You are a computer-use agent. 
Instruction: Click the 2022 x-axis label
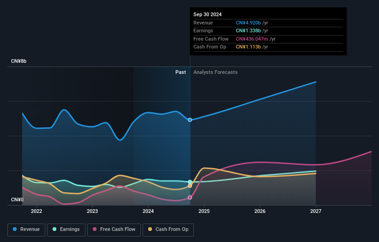point(36,212)
